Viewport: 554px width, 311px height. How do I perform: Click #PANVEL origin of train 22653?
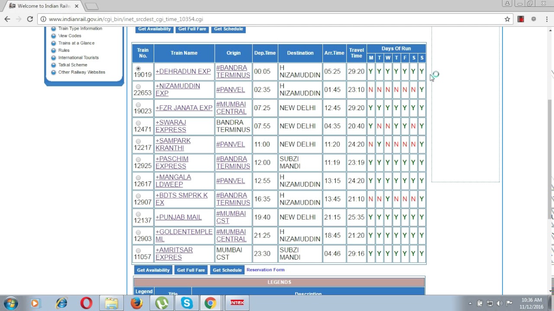pyautogui.click(x=231, y=90)
